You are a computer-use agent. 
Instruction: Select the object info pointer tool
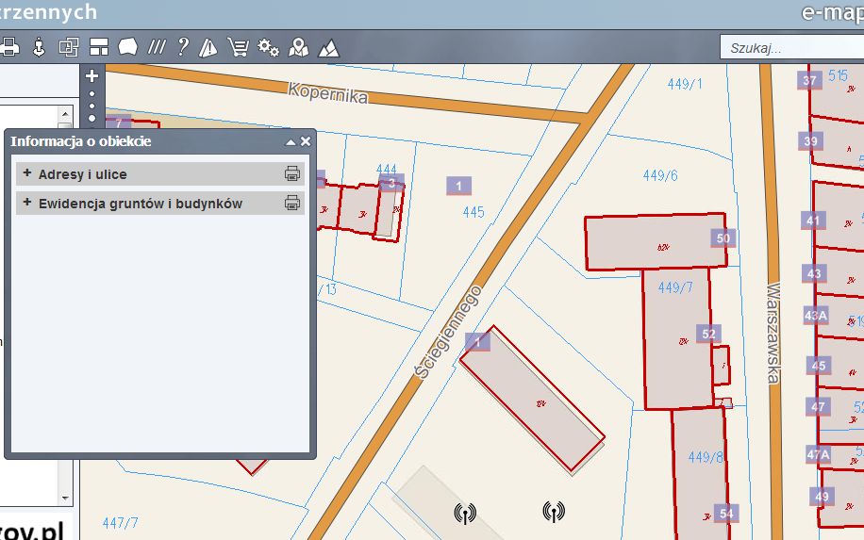(x=39, y=46)
